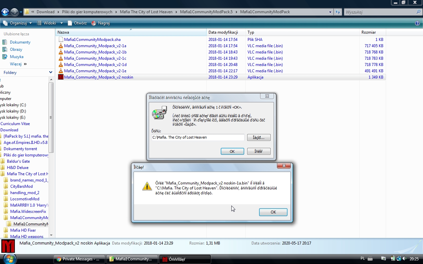Sort by the 'Data modyfikacji' column header
Screen dimensions: 423x264
(x=226, y=32)
